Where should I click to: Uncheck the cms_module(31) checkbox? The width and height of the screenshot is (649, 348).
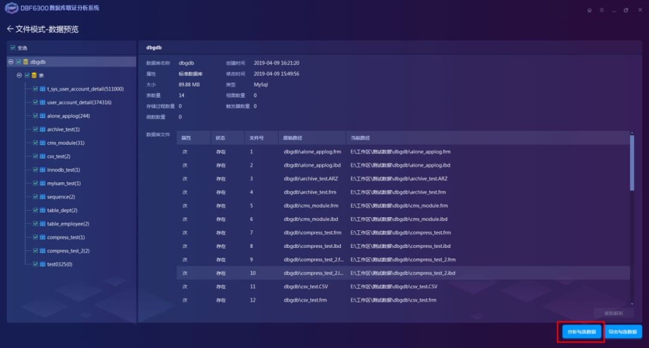[x=35, y=143]
